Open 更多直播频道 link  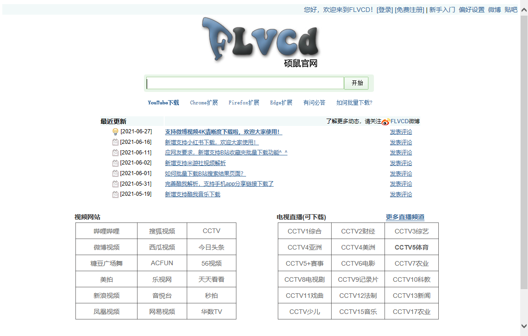click(x=405, y=217)
